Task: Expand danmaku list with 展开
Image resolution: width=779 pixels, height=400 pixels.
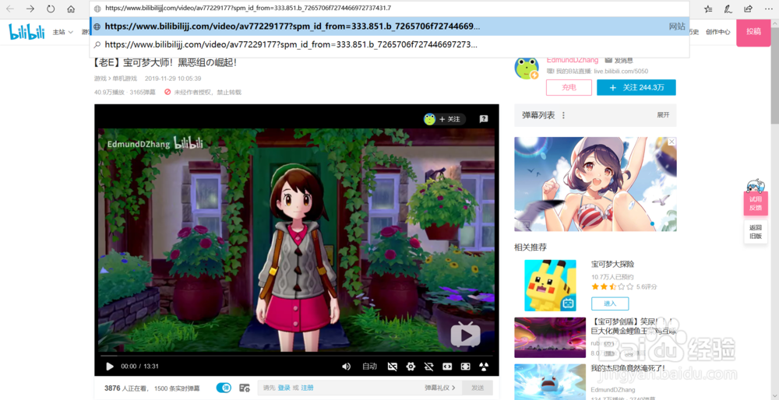Action: click(x=663, y=115)
